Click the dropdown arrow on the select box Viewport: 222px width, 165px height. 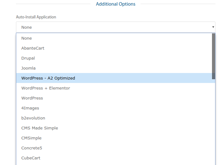click(x=213, y=27)
